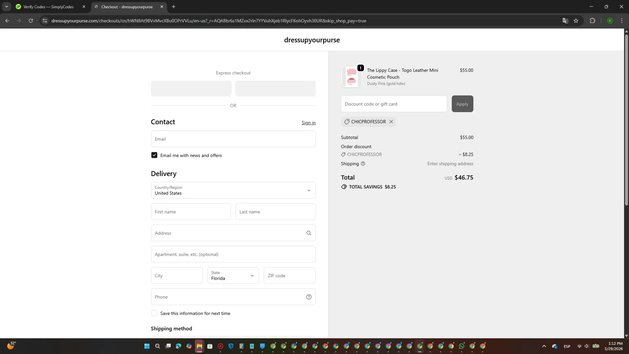Open the Chrome profile avatar menu
Image resolution: width=629 pixels, height=354 pixels.
click(x=610, y=21)
